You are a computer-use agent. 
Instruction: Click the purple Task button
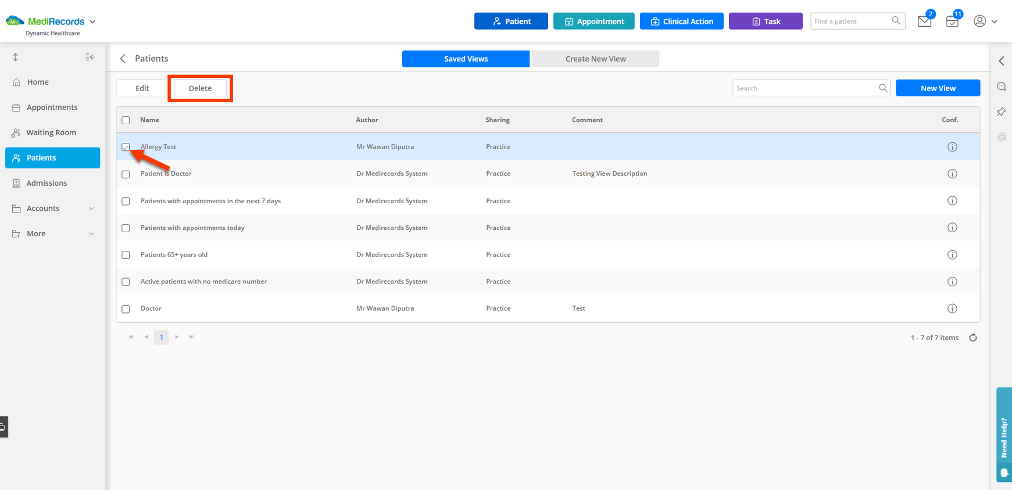pos(766,21)
